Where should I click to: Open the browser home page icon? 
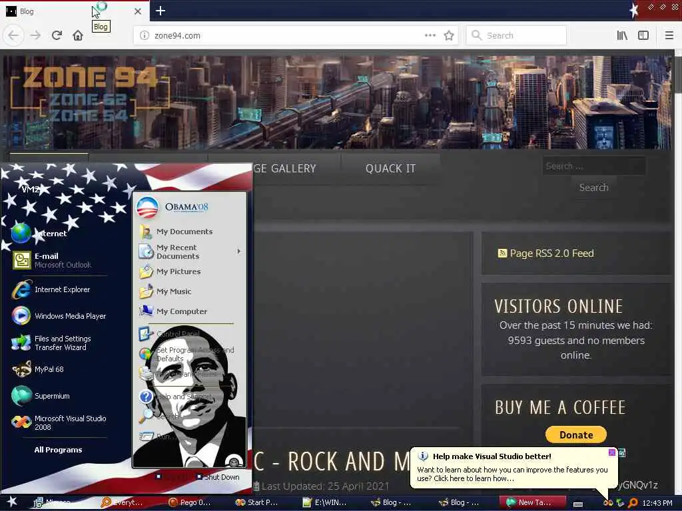pos(78,35)
